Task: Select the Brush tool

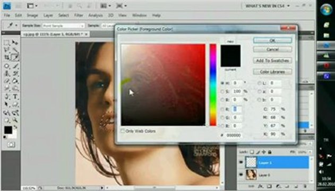Action: click(15, 66)
